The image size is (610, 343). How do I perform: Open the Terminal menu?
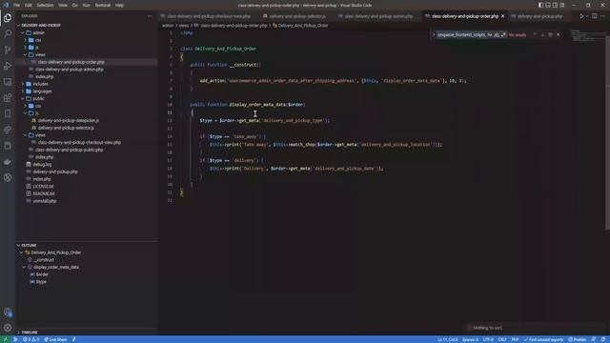[x=103, y=5]
